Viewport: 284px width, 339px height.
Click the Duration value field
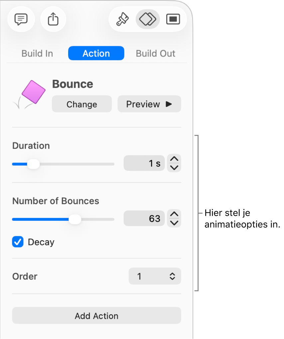tap(144, 164)
